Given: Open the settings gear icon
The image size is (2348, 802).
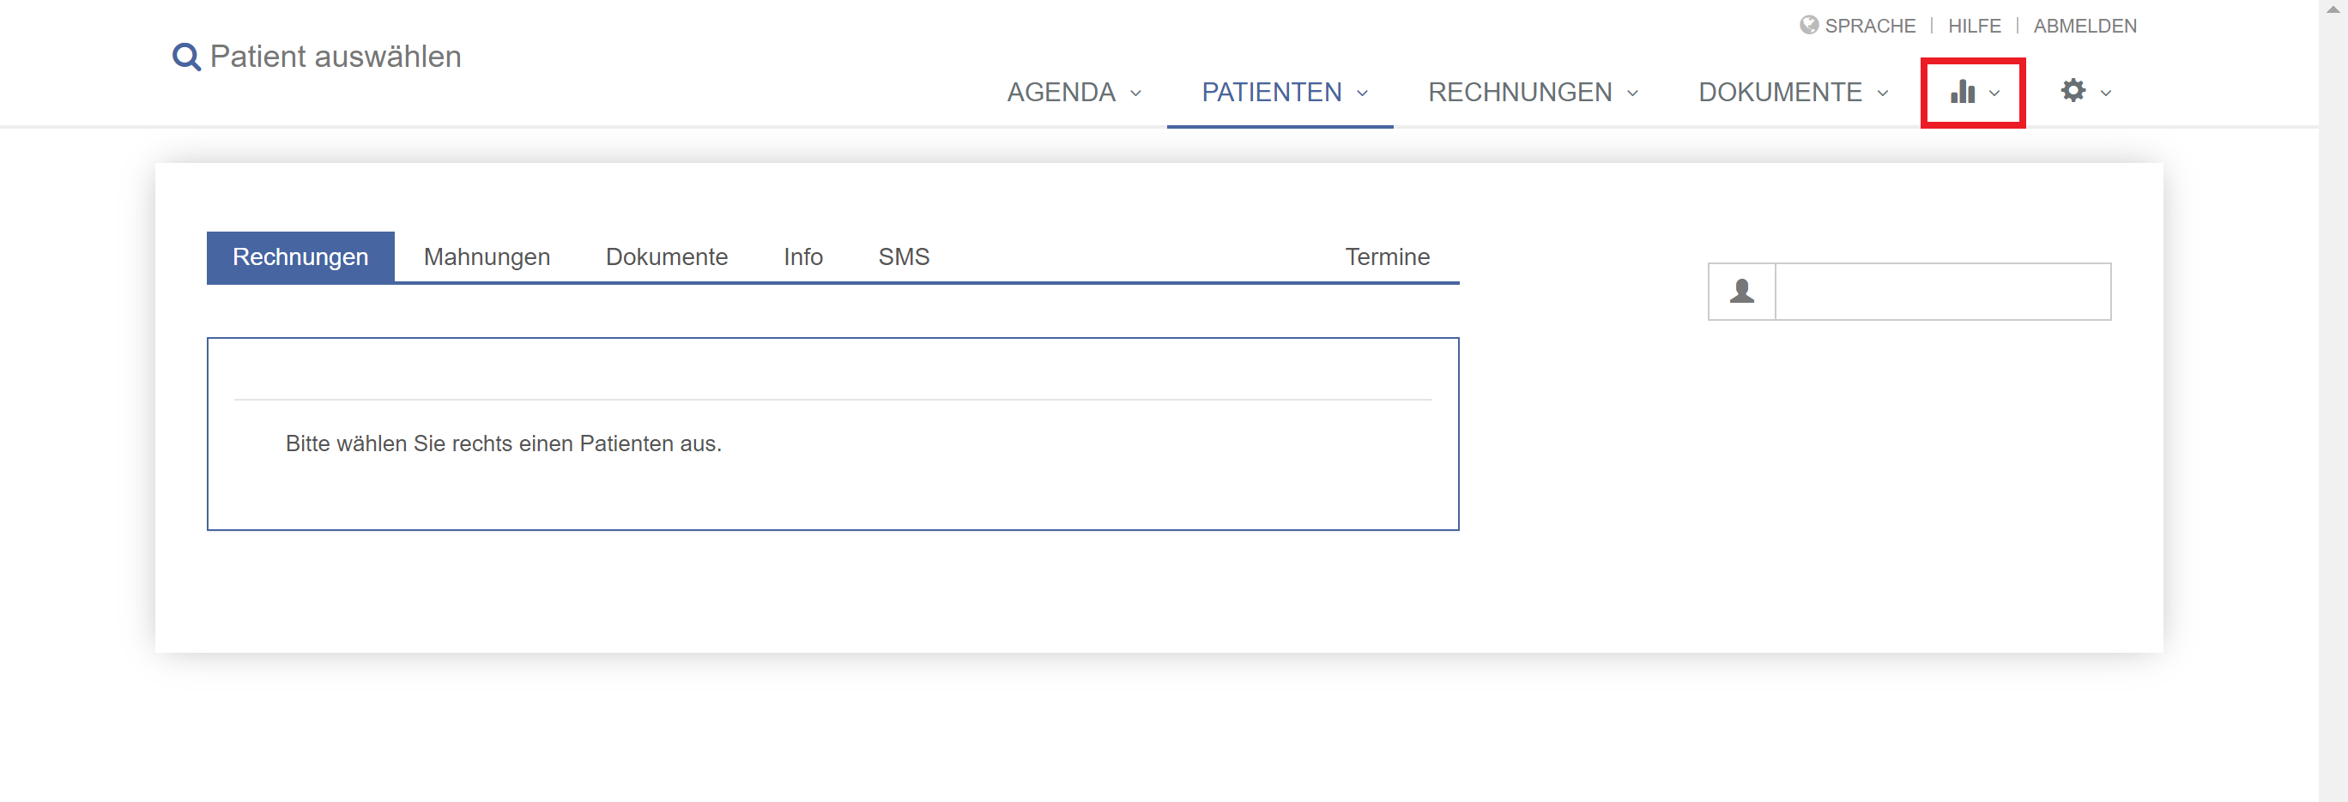Looking at the screenshot, I should pos(2073,90).
